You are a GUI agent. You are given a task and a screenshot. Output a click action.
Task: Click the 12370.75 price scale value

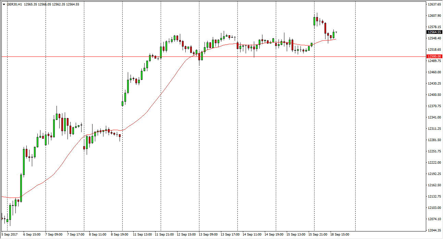(x=434, y=106)
